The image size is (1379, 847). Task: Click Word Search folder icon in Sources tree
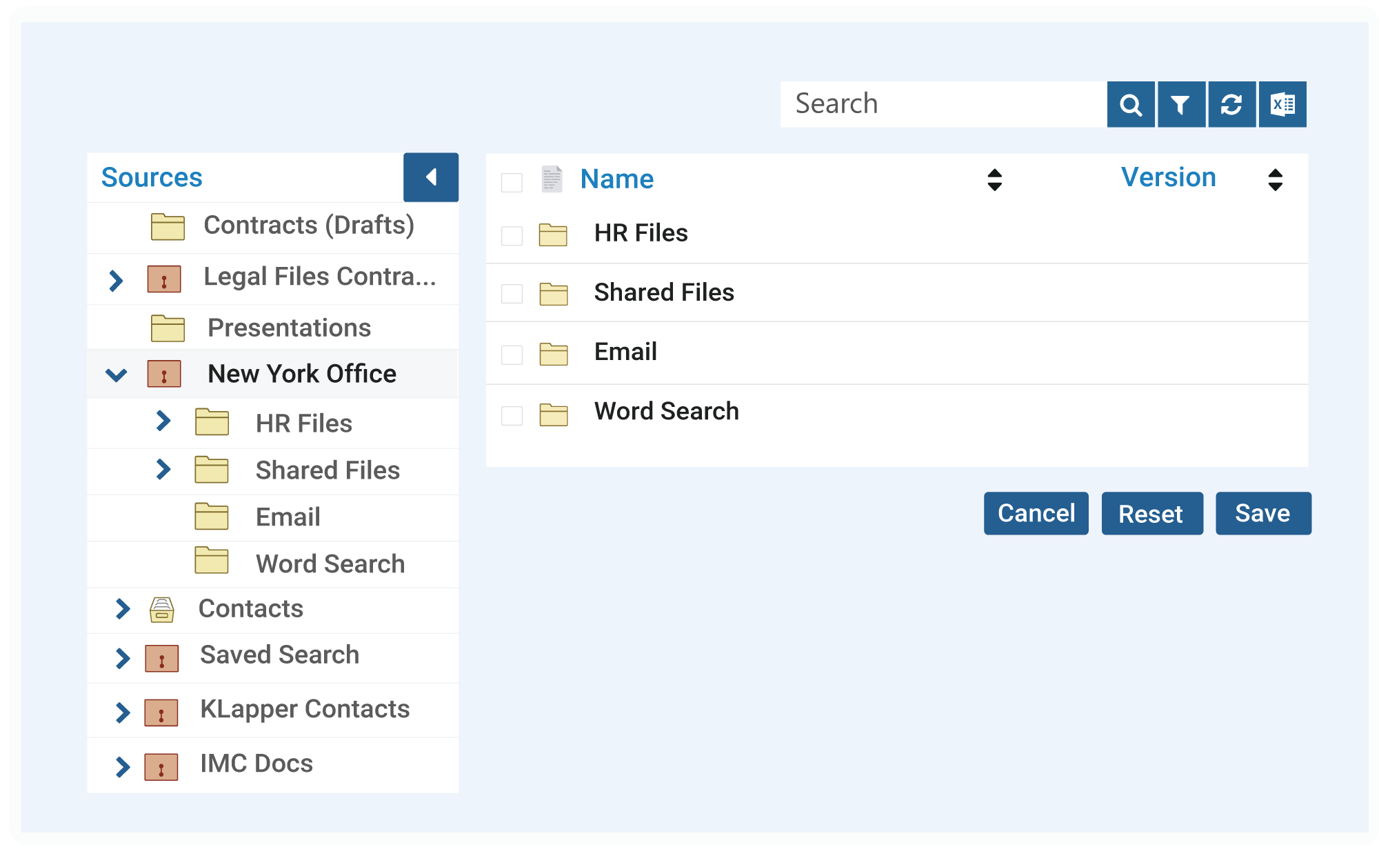click(212, 560)
